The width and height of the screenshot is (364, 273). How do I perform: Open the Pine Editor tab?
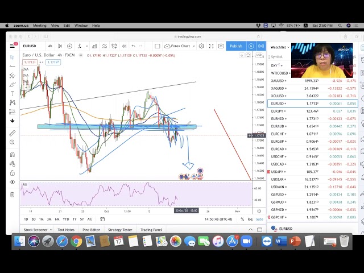coord(91,230)
